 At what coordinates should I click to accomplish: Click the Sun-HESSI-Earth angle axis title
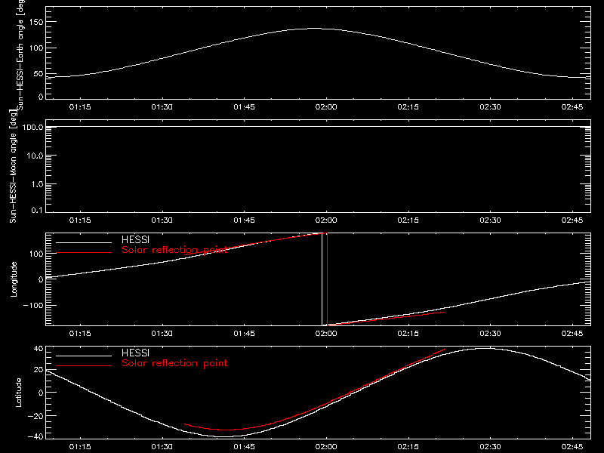coord(20,55)
